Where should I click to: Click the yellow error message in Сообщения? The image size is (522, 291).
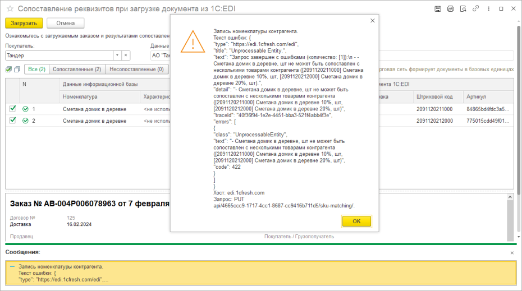pyautogui.click(x=260, y=273)
